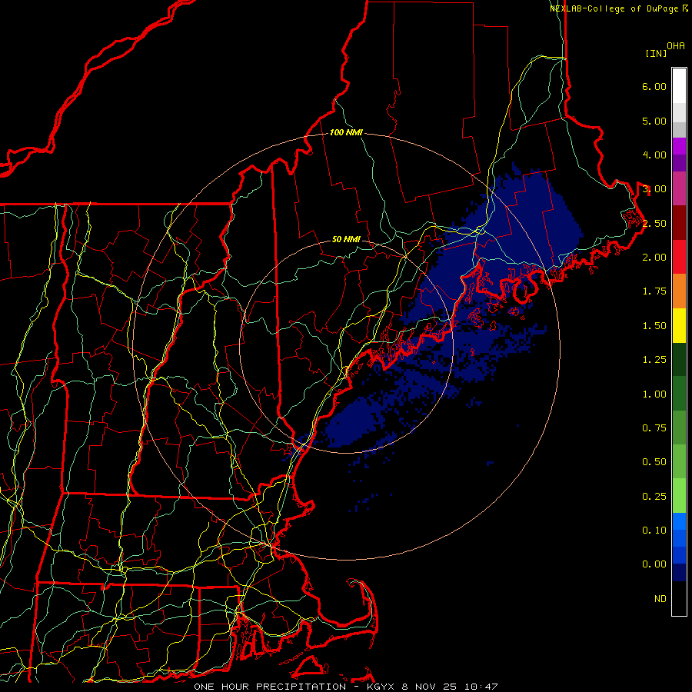This screenshot has height=692, width=692.
Task: Pick the light blue legend swatch
Action: (x=679, y=521)
